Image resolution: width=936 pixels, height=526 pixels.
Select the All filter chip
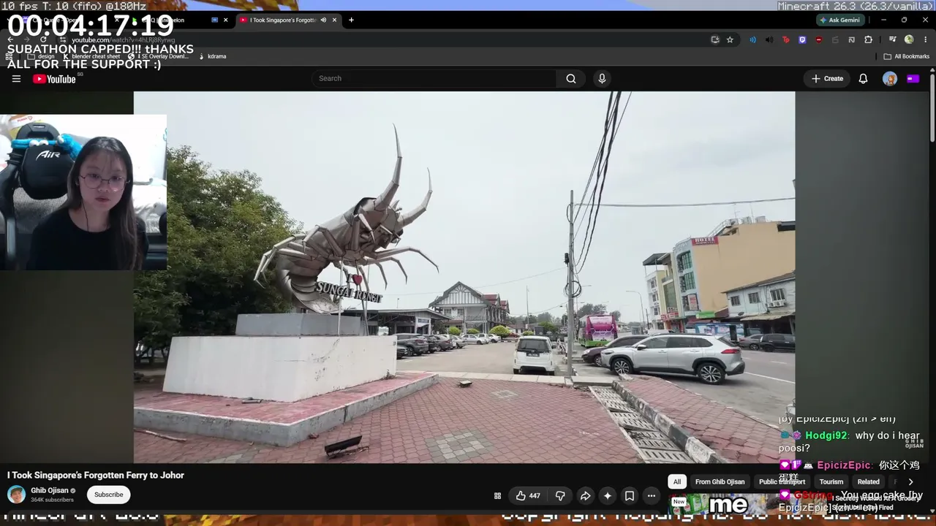[x=677, y=482]
